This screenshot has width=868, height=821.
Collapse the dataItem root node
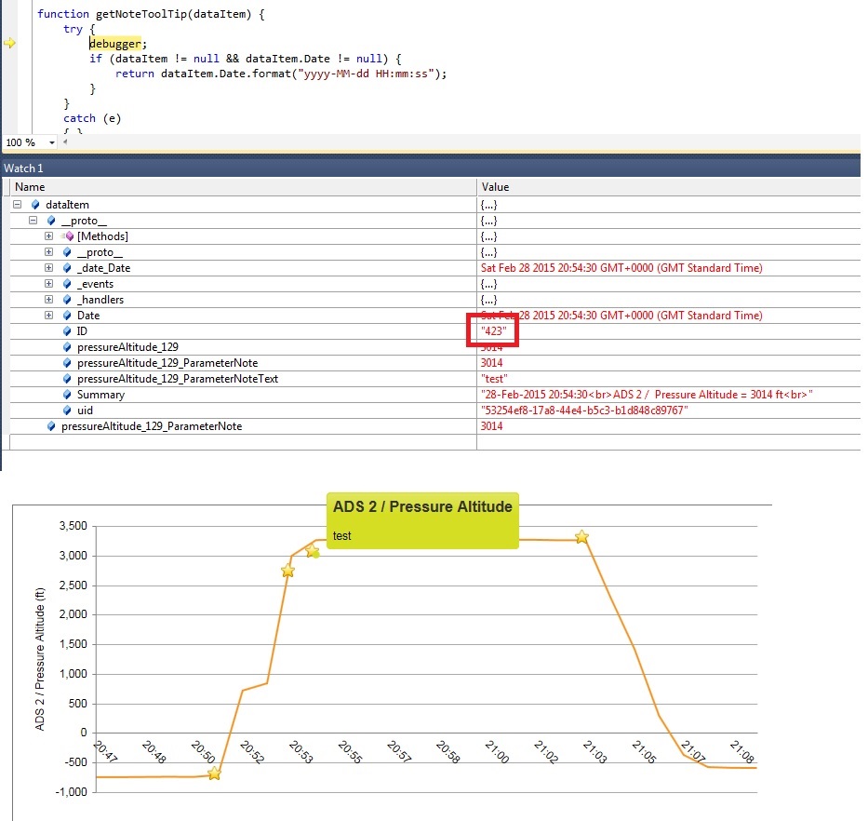pyautogui.click(x=17, y=205)
